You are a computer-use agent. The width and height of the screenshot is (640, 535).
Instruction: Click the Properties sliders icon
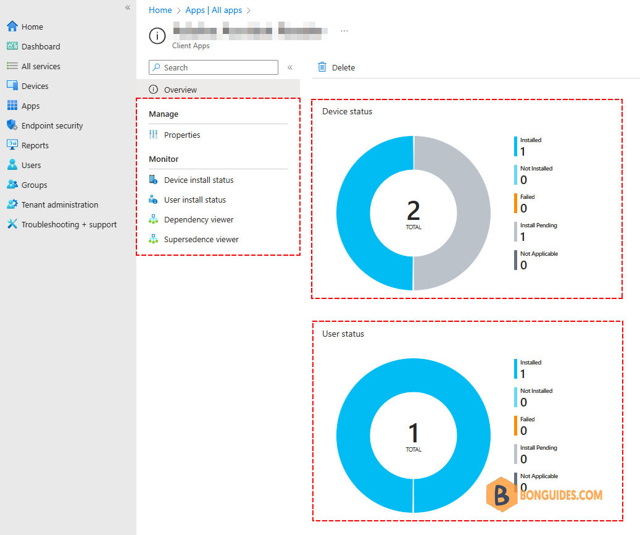click(154, 135)
